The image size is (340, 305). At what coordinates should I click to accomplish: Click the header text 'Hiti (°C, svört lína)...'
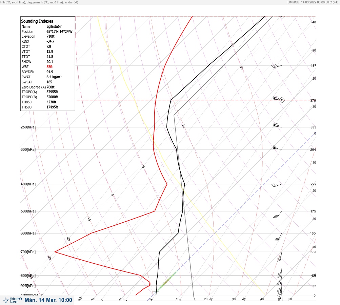coord(39,2)
